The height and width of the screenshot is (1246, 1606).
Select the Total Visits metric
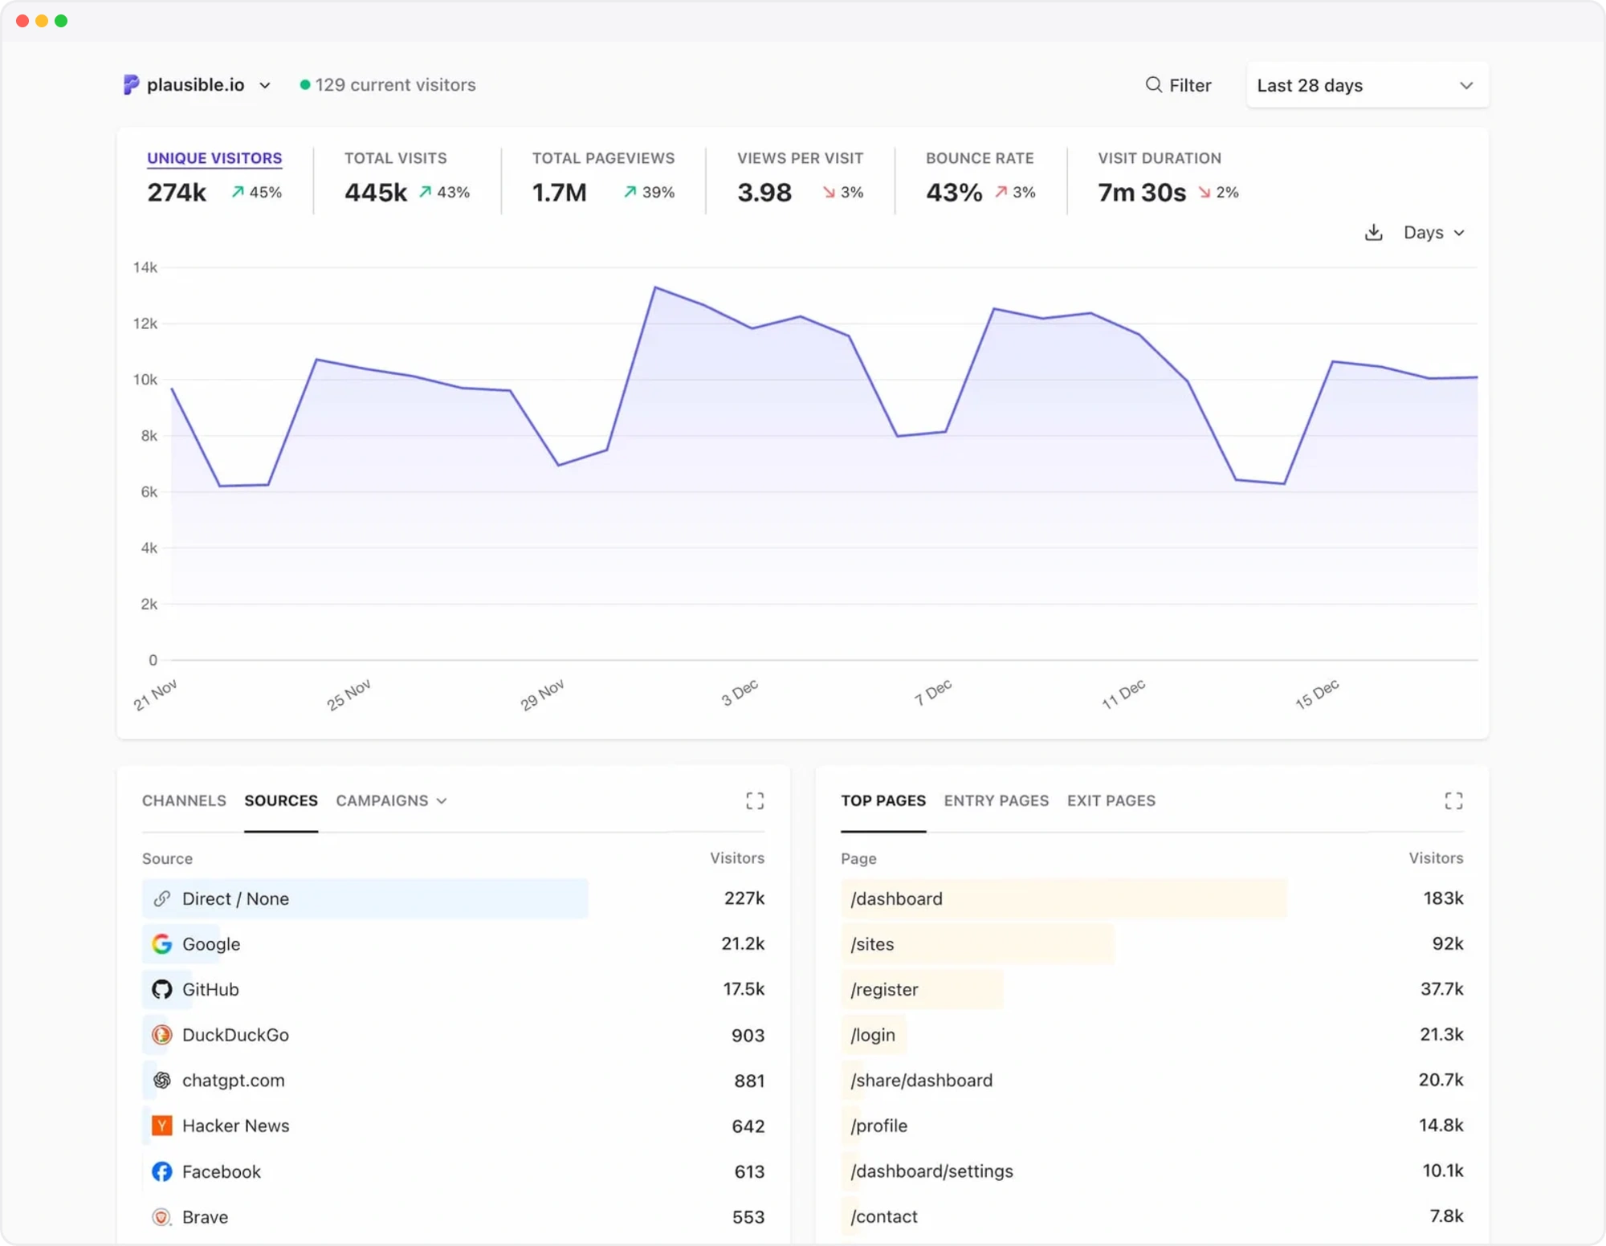(407, 178)
